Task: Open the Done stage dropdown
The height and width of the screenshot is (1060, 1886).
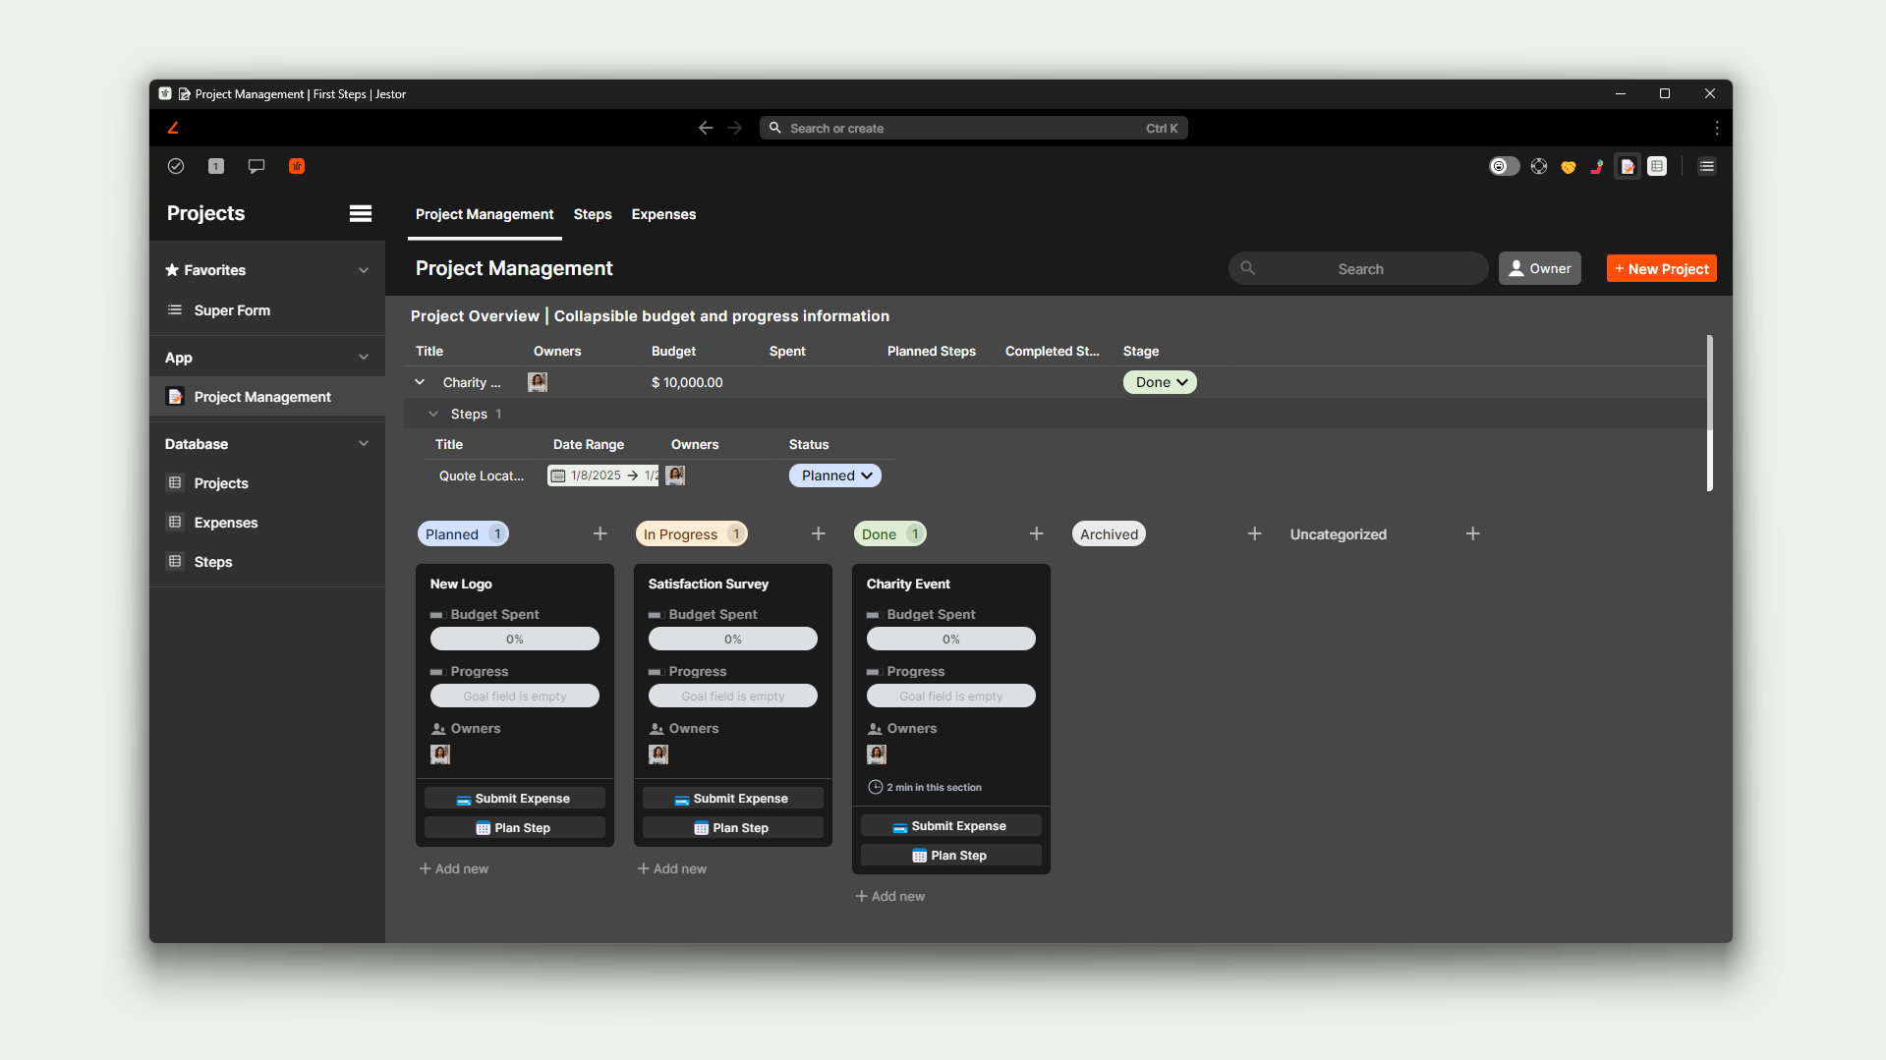Action: click(x=1160, y=382)
